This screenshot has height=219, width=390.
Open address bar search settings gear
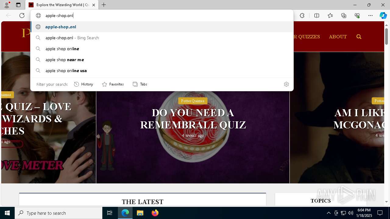[286, 84]
